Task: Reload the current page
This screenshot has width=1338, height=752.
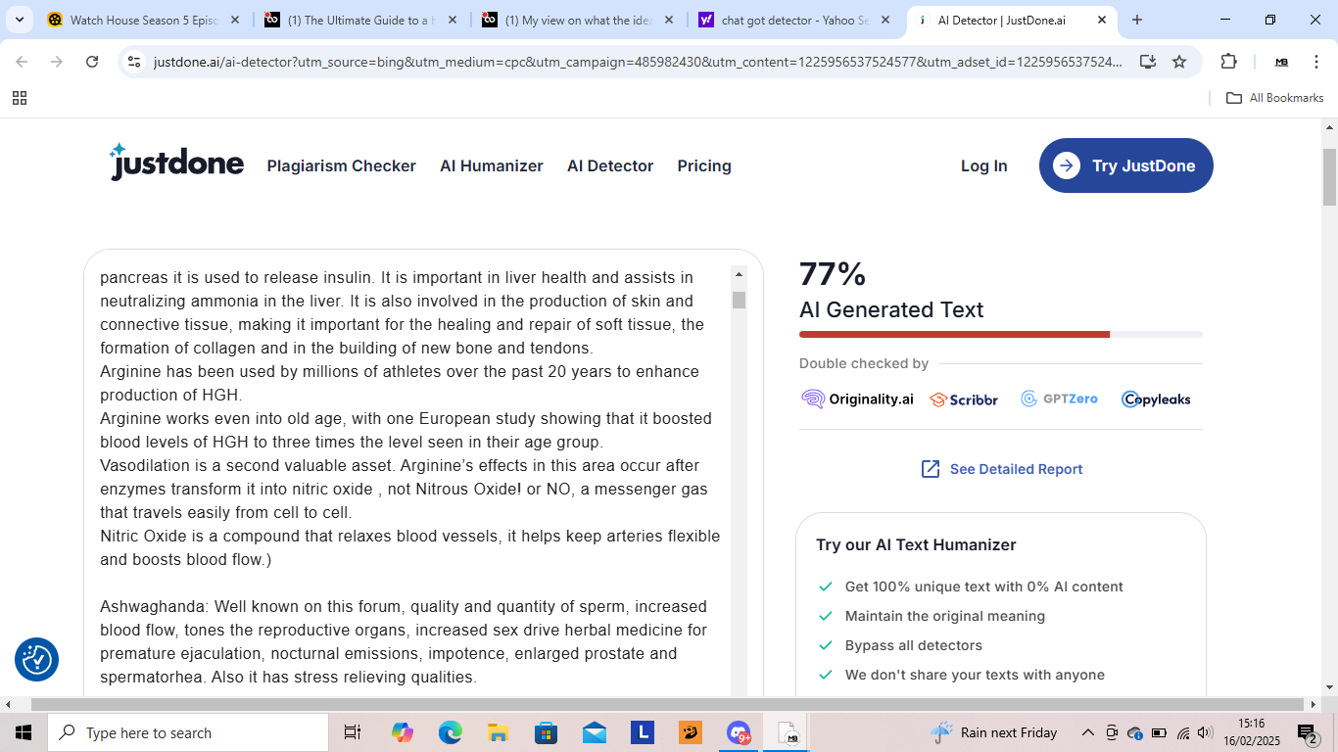Action: point(92,62)
